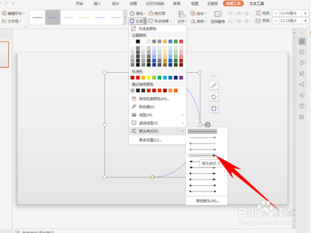
Task: Expand the 旋转 rotate dropdown arrow
Action: [x=206, y=21]
